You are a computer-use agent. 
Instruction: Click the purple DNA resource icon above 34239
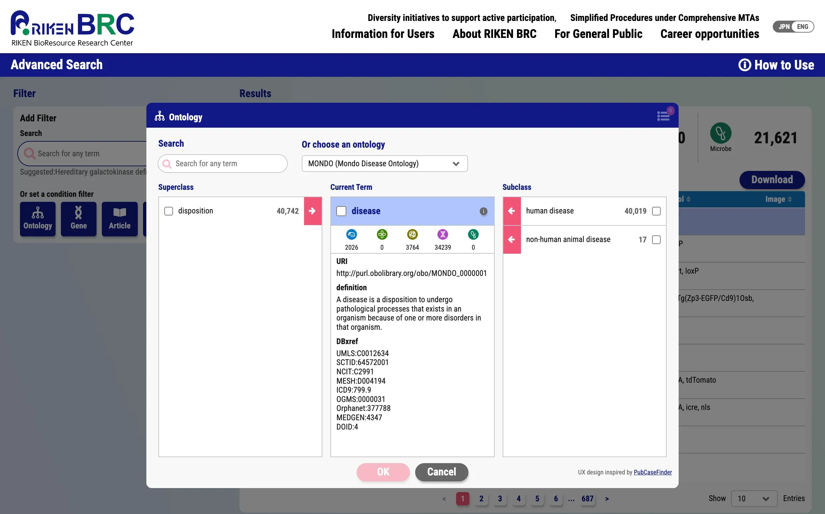[442, 234]
